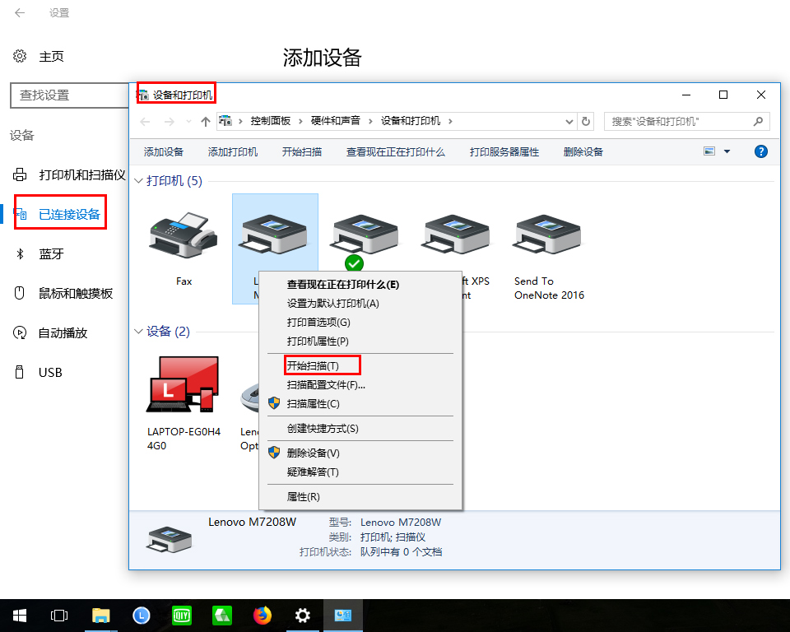Image resolution: width=790 pixels, height=632 pixels.
Task: Select the Fax printer icon
Action: tap(184, 235)
